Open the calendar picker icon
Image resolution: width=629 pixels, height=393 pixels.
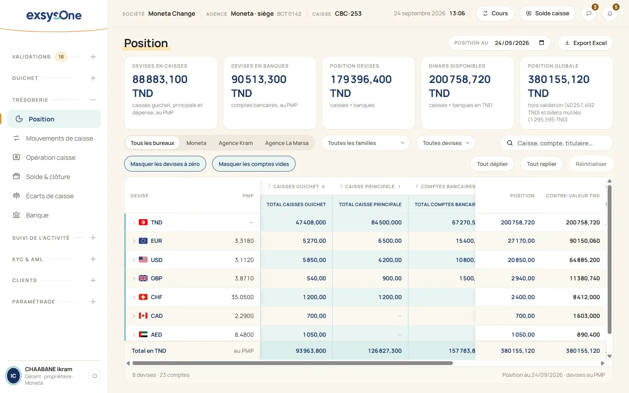pos(542,43)
